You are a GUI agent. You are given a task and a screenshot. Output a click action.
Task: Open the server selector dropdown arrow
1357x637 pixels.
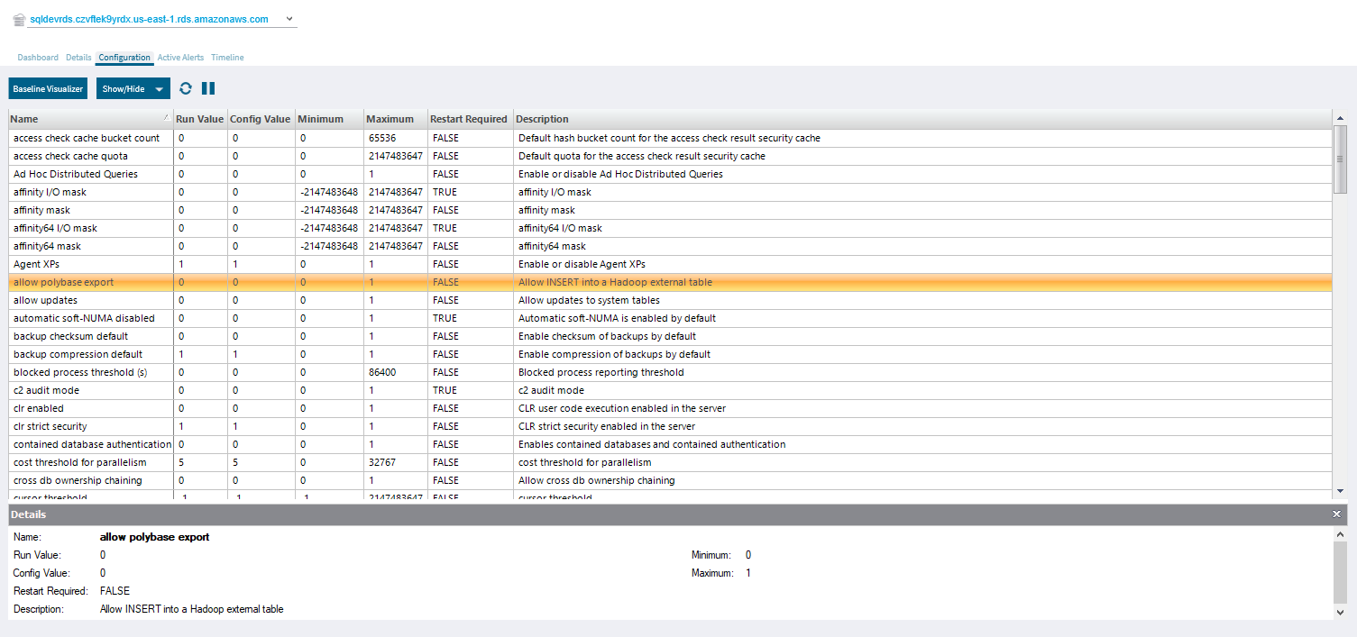(x=289, y=19)
